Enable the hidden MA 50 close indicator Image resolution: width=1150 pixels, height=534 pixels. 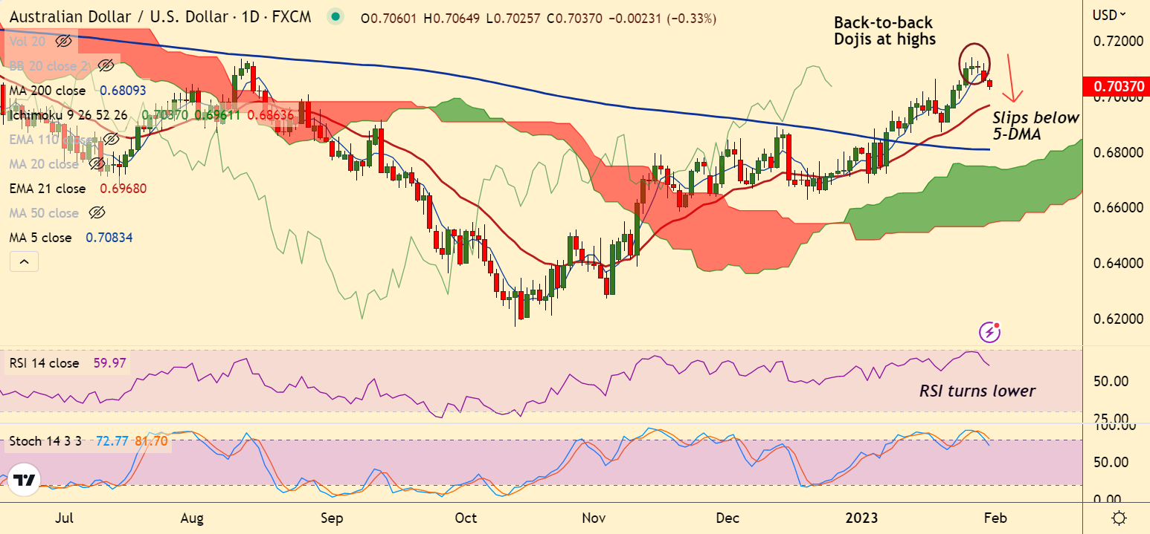(x=96, y=213)
